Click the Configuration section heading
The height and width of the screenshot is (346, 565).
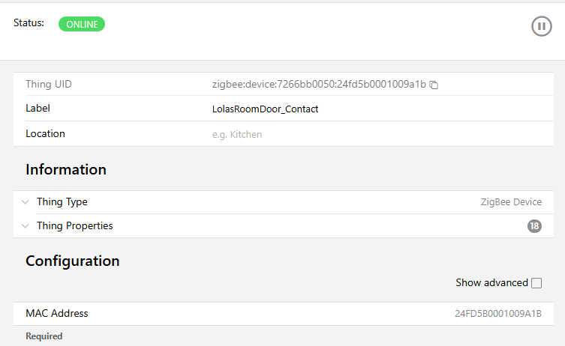pos(73,261)
